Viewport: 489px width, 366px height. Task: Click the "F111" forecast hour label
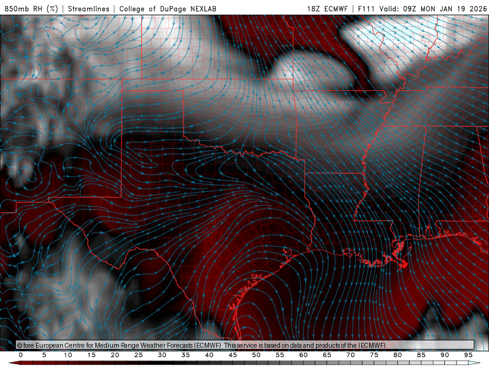tap(366, 9)
